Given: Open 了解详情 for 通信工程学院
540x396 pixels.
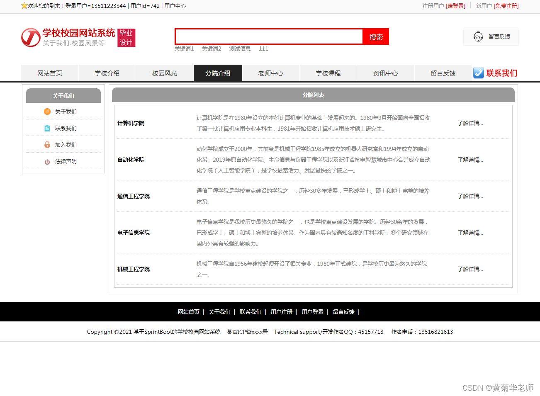Looking at the screenshot, I should point(470,196).
